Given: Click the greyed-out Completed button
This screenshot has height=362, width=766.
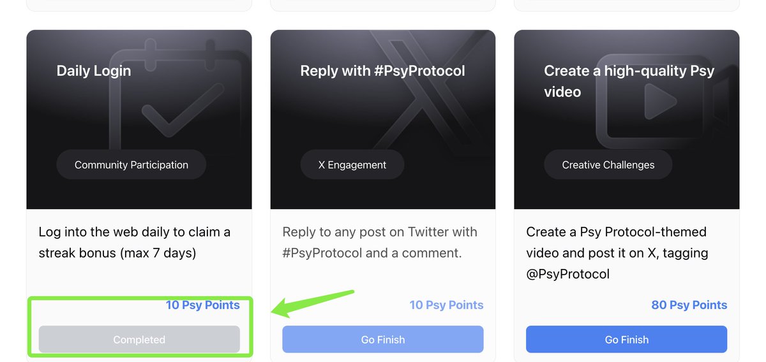Looking at the screenshot, I should click(x=139, y=340).
